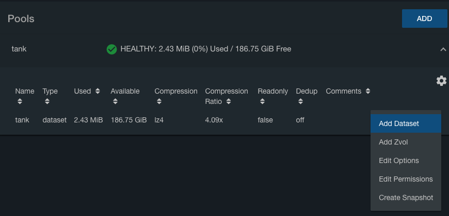The image size is (449, 216).
Task: Select Edit Permissions menu item
Action: 406,179
